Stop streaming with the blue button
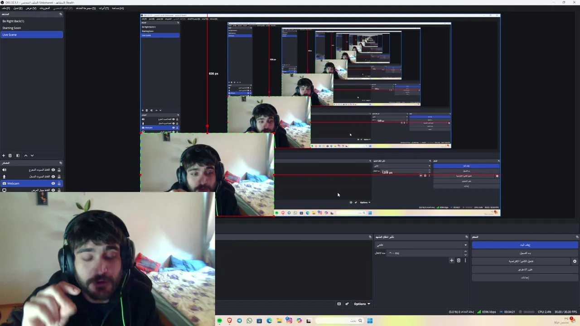Image resolution: width=580 pixels, height=326 pixels. click(525, 245)
